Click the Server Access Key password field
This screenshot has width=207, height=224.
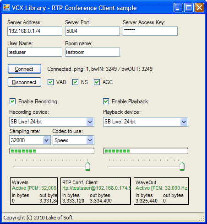(150, 31)
